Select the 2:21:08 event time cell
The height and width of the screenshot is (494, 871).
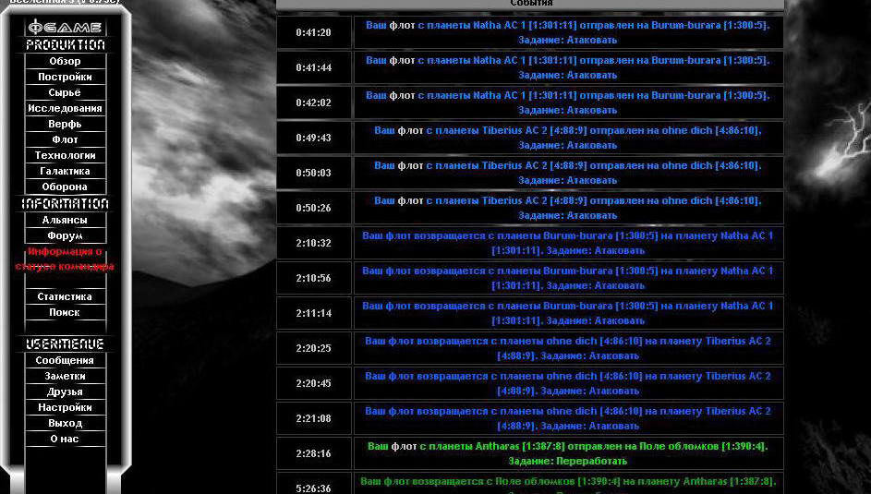314,418
